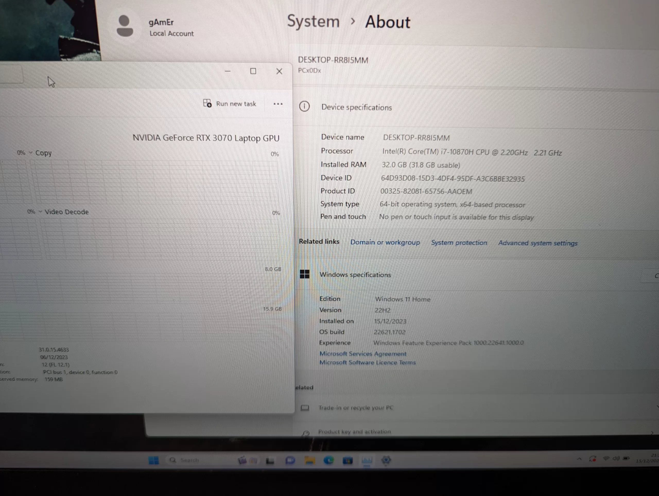Open Microsoft Services Agreement link
Image resolution: width=659 pixels, height=496 pixels.
[362, 353]
